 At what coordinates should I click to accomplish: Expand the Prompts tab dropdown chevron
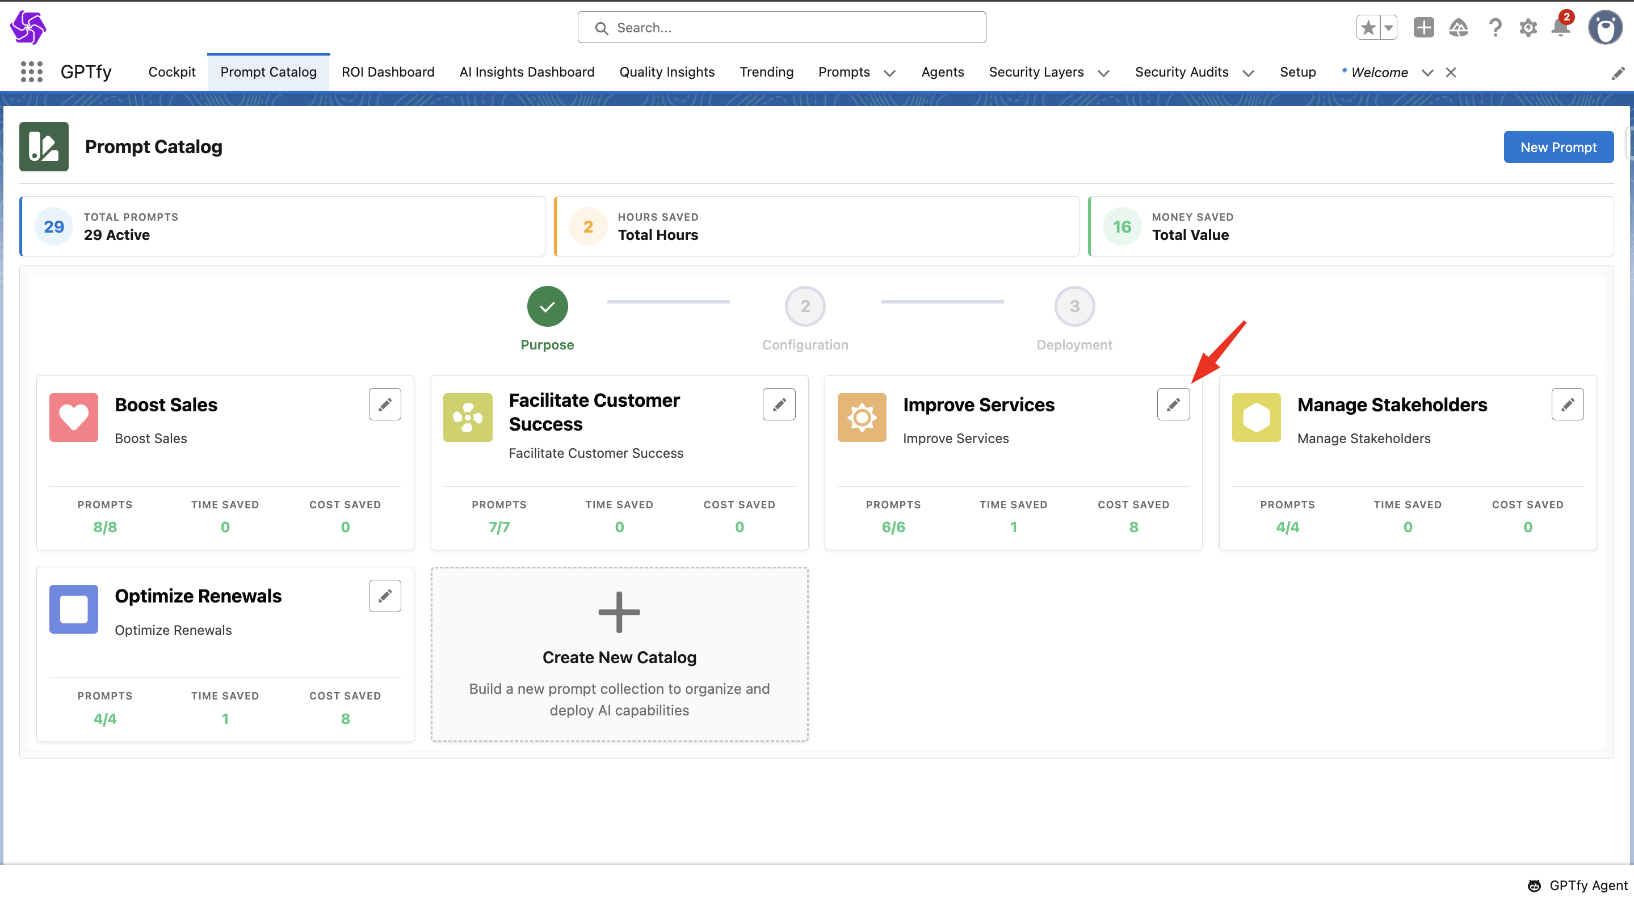(x=889, y=73)
